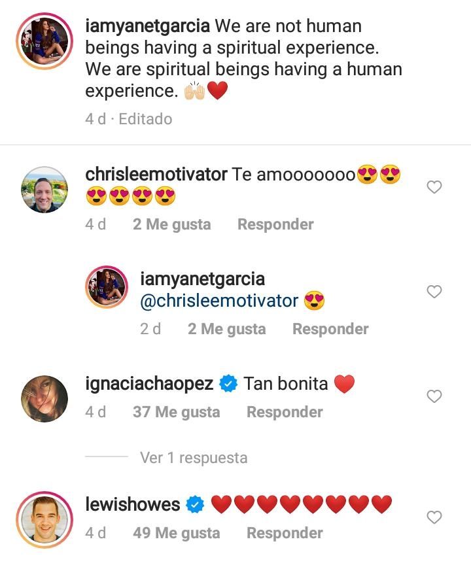Like chrisleemotivator's comment with the heart
Image resolution: width=471 pixels, height=567 pixels.
pos(434,188)
